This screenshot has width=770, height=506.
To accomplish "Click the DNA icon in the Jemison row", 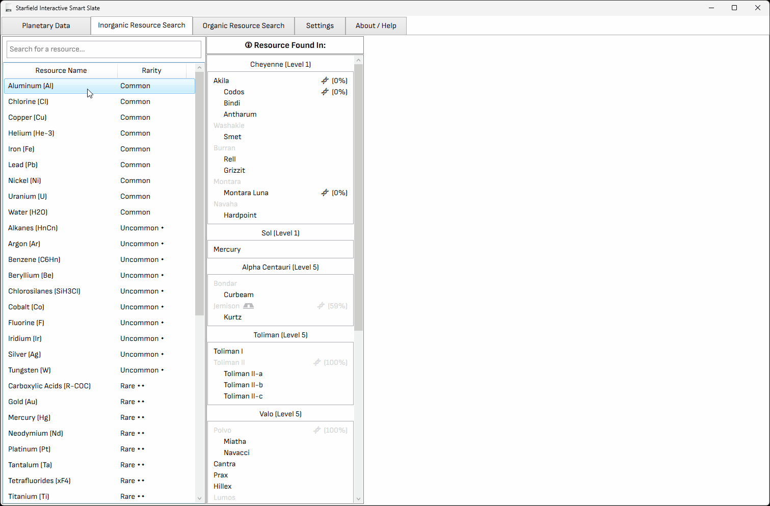I will (x=321, y=306).
